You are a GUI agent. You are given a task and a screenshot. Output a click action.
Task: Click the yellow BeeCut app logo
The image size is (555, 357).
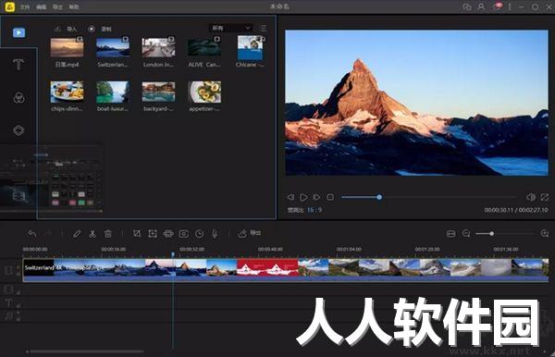pyautogui.click(x=10, y=6)
